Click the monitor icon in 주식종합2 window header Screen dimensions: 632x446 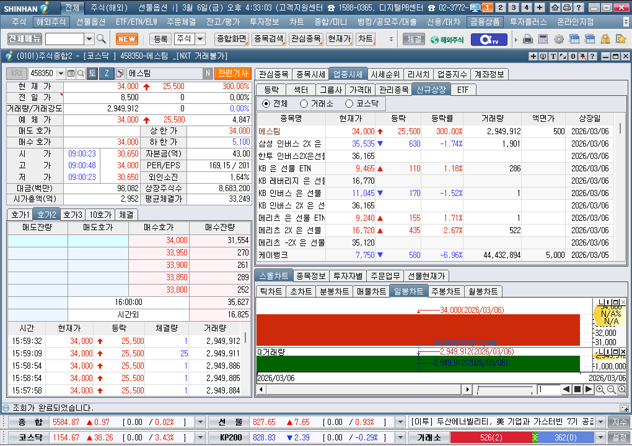543,56
